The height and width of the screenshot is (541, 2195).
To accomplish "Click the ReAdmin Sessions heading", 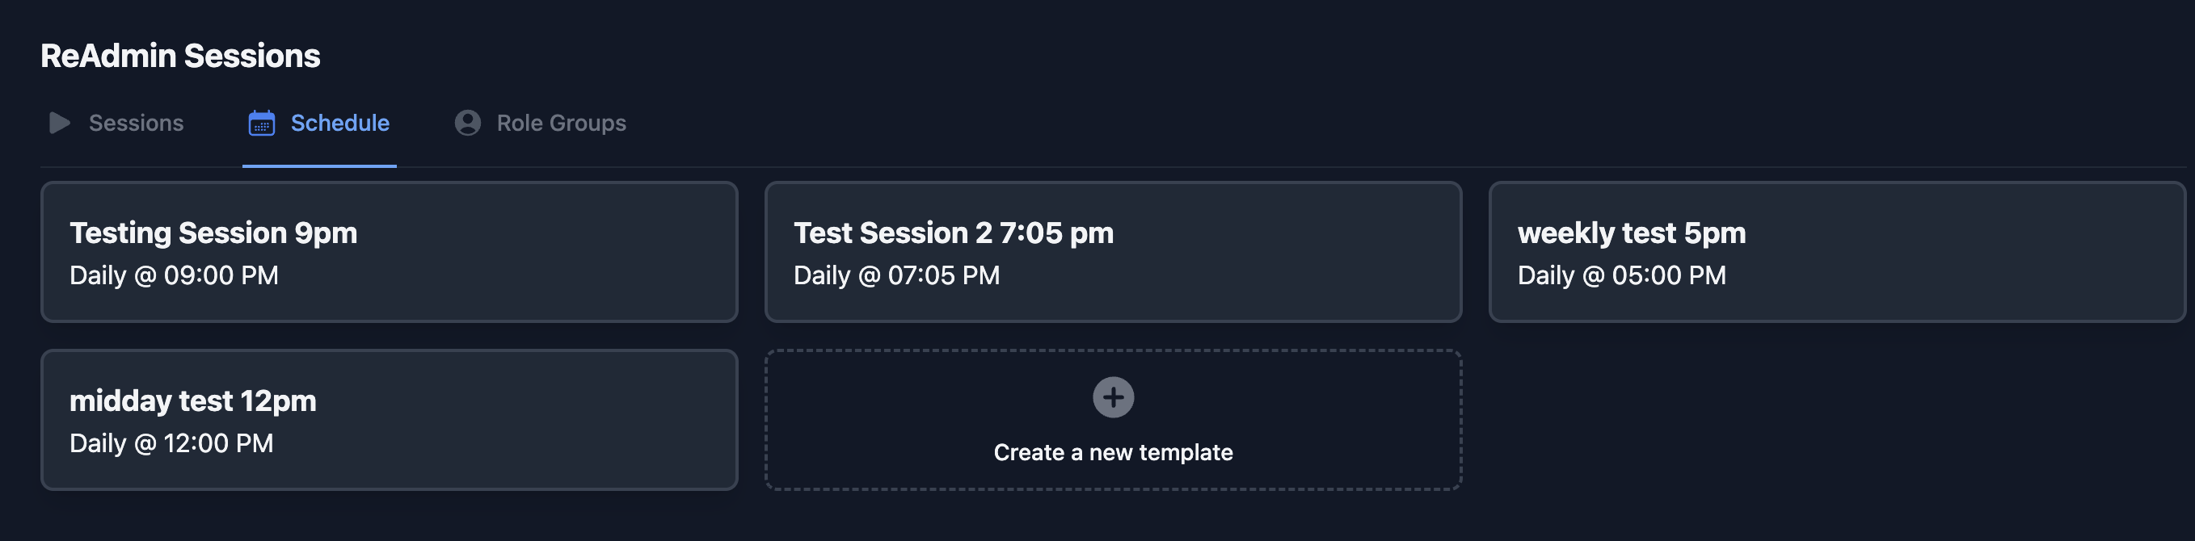I will tap(181, 55).
